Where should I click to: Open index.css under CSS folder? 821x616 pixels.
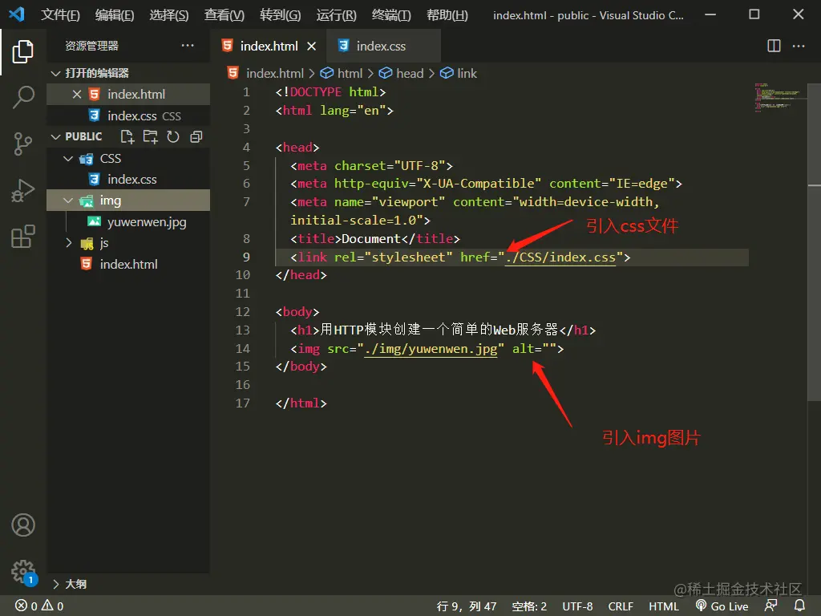click(x=128, y=179)
